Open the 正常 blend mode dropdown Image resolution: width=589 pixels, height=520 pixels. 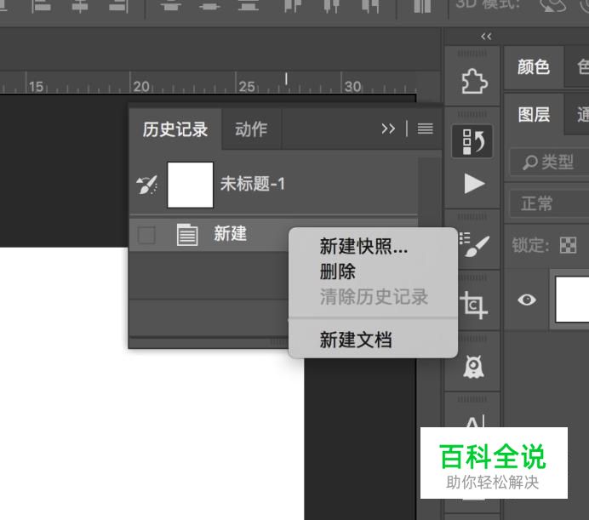[549, 203]
